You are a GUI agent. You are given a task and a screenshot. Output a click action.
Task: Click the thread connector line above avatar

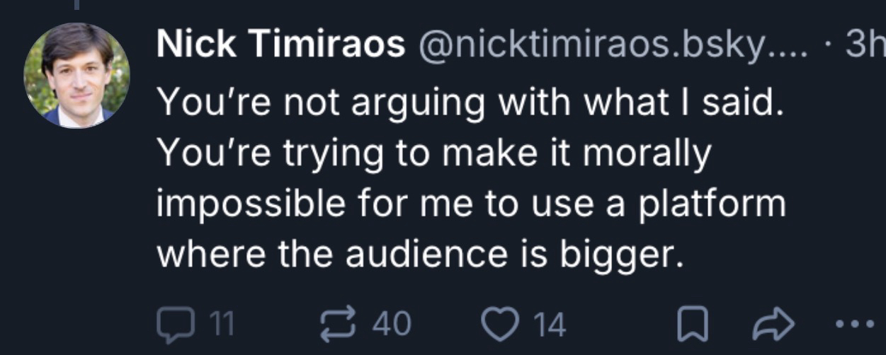76,4
